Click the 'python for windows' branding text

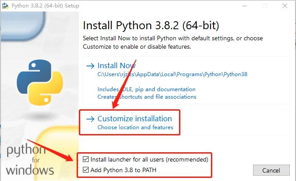pyautogui.click(x=30, y=160)
